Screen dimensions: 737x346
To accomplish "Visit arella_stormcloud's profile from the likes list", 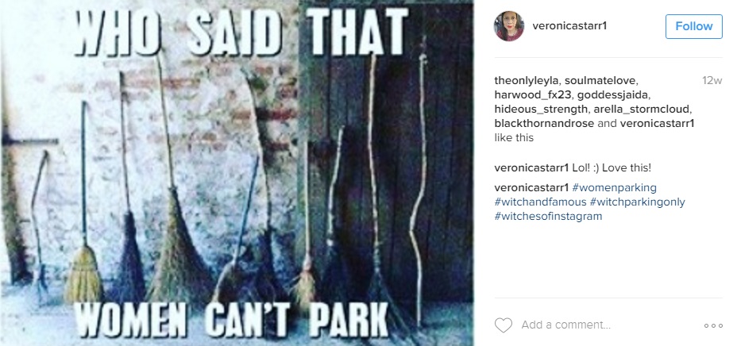I will coord(642,110).
